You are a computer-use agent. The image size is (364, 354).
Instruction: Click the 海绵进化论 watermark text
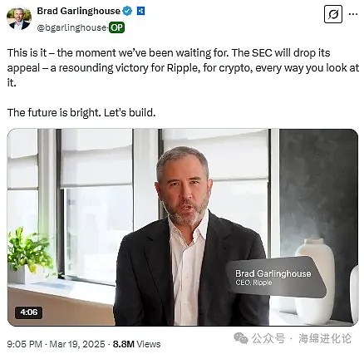(x=325, y=338)
